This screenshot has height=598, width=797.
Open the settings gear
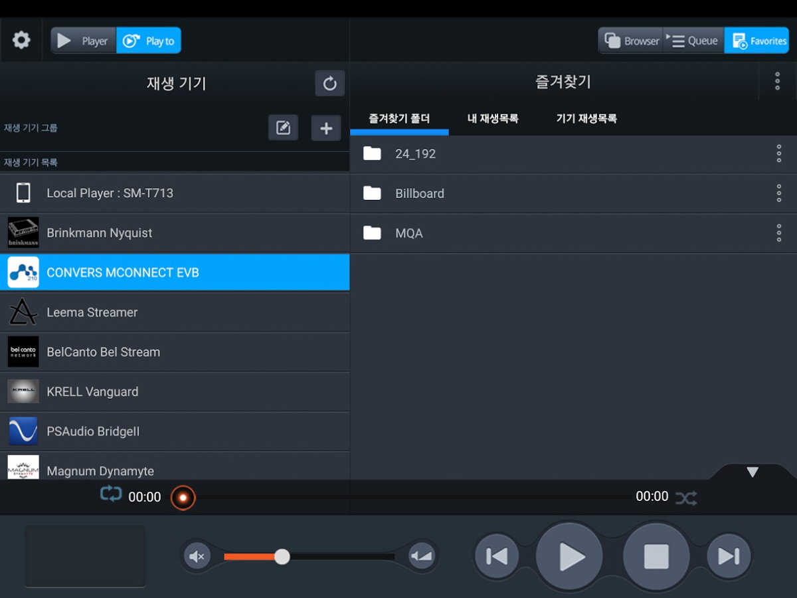pos(21,41)
